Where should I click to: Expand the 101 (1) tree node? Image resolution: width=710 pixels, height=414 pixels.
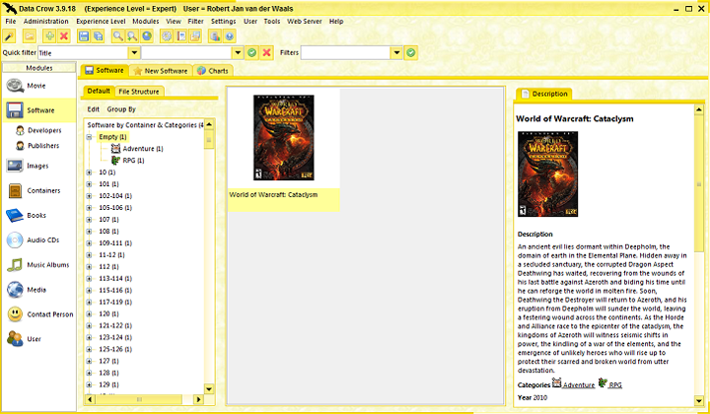click(89, 184)
